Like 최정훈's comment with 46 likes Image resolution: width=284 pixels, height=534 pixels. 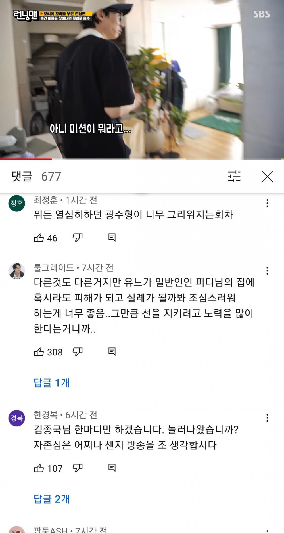coord(39,238)
